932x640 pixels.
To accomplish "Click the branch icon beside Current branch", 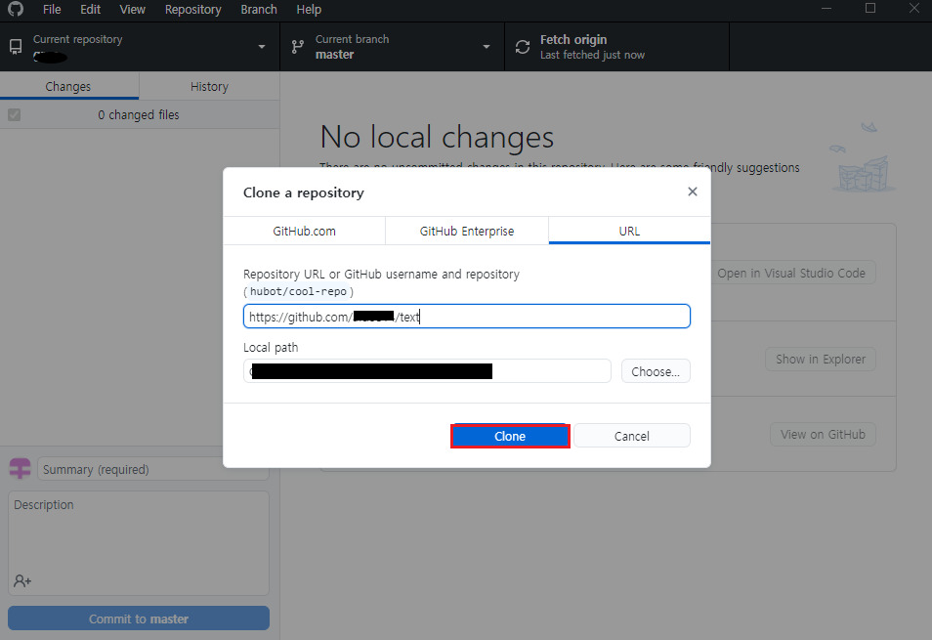I will (298, 47).
